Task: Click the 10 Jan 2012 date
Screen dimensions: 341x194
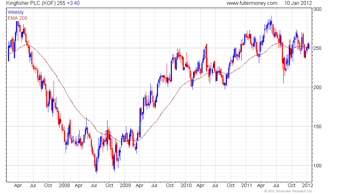Action: (x=298, y=3)
